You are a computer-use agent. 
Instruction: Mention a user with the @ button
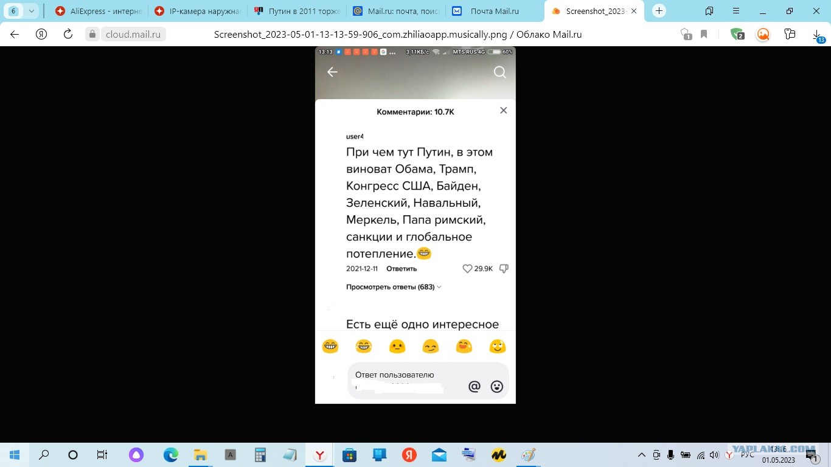475,386
